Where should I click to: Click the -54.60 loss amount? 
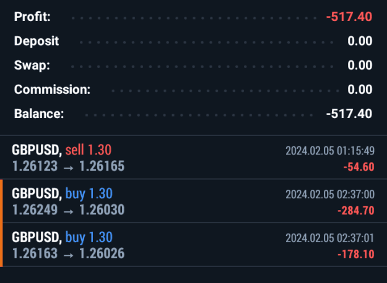pos(359,167)
